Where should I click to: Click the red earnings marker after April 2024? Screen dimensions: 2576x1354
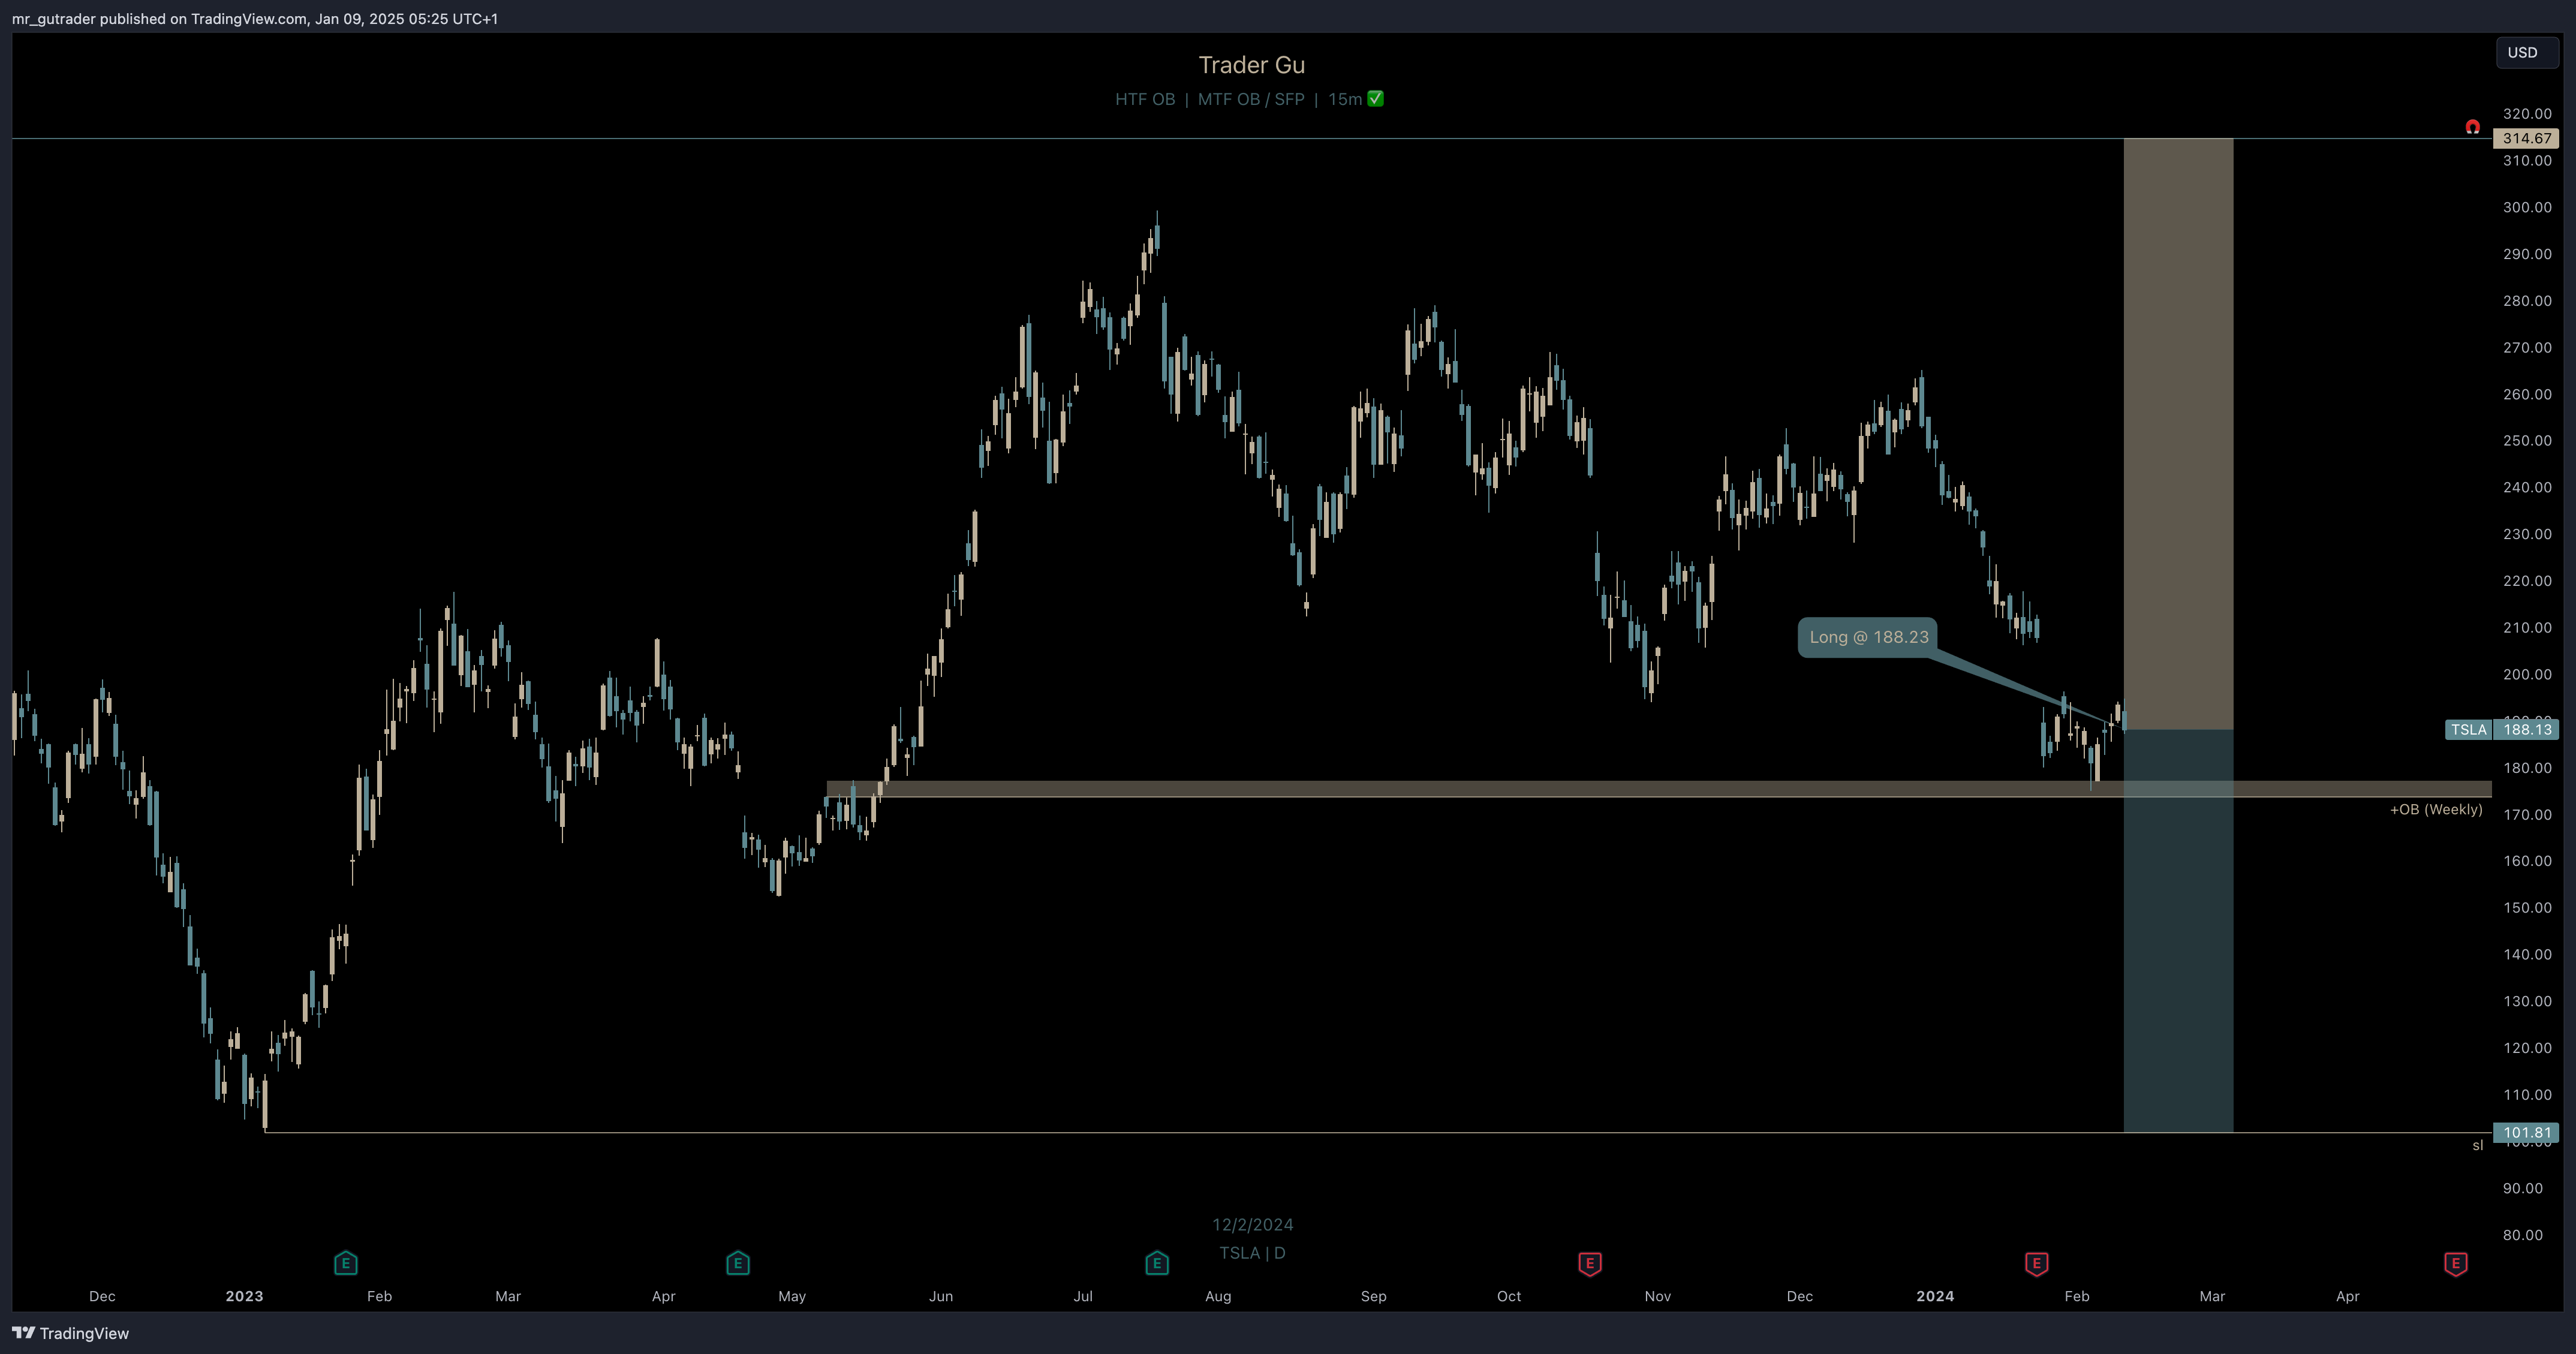(x=2456, y=1264)
